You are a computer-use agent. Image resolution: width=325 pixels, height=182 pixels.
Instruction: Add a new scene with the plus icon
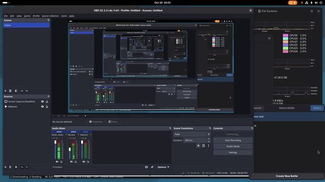(x=6, y=91)
